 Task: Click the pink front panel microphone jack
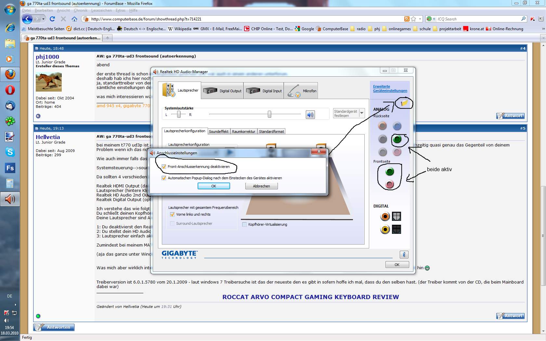point(389,184)
